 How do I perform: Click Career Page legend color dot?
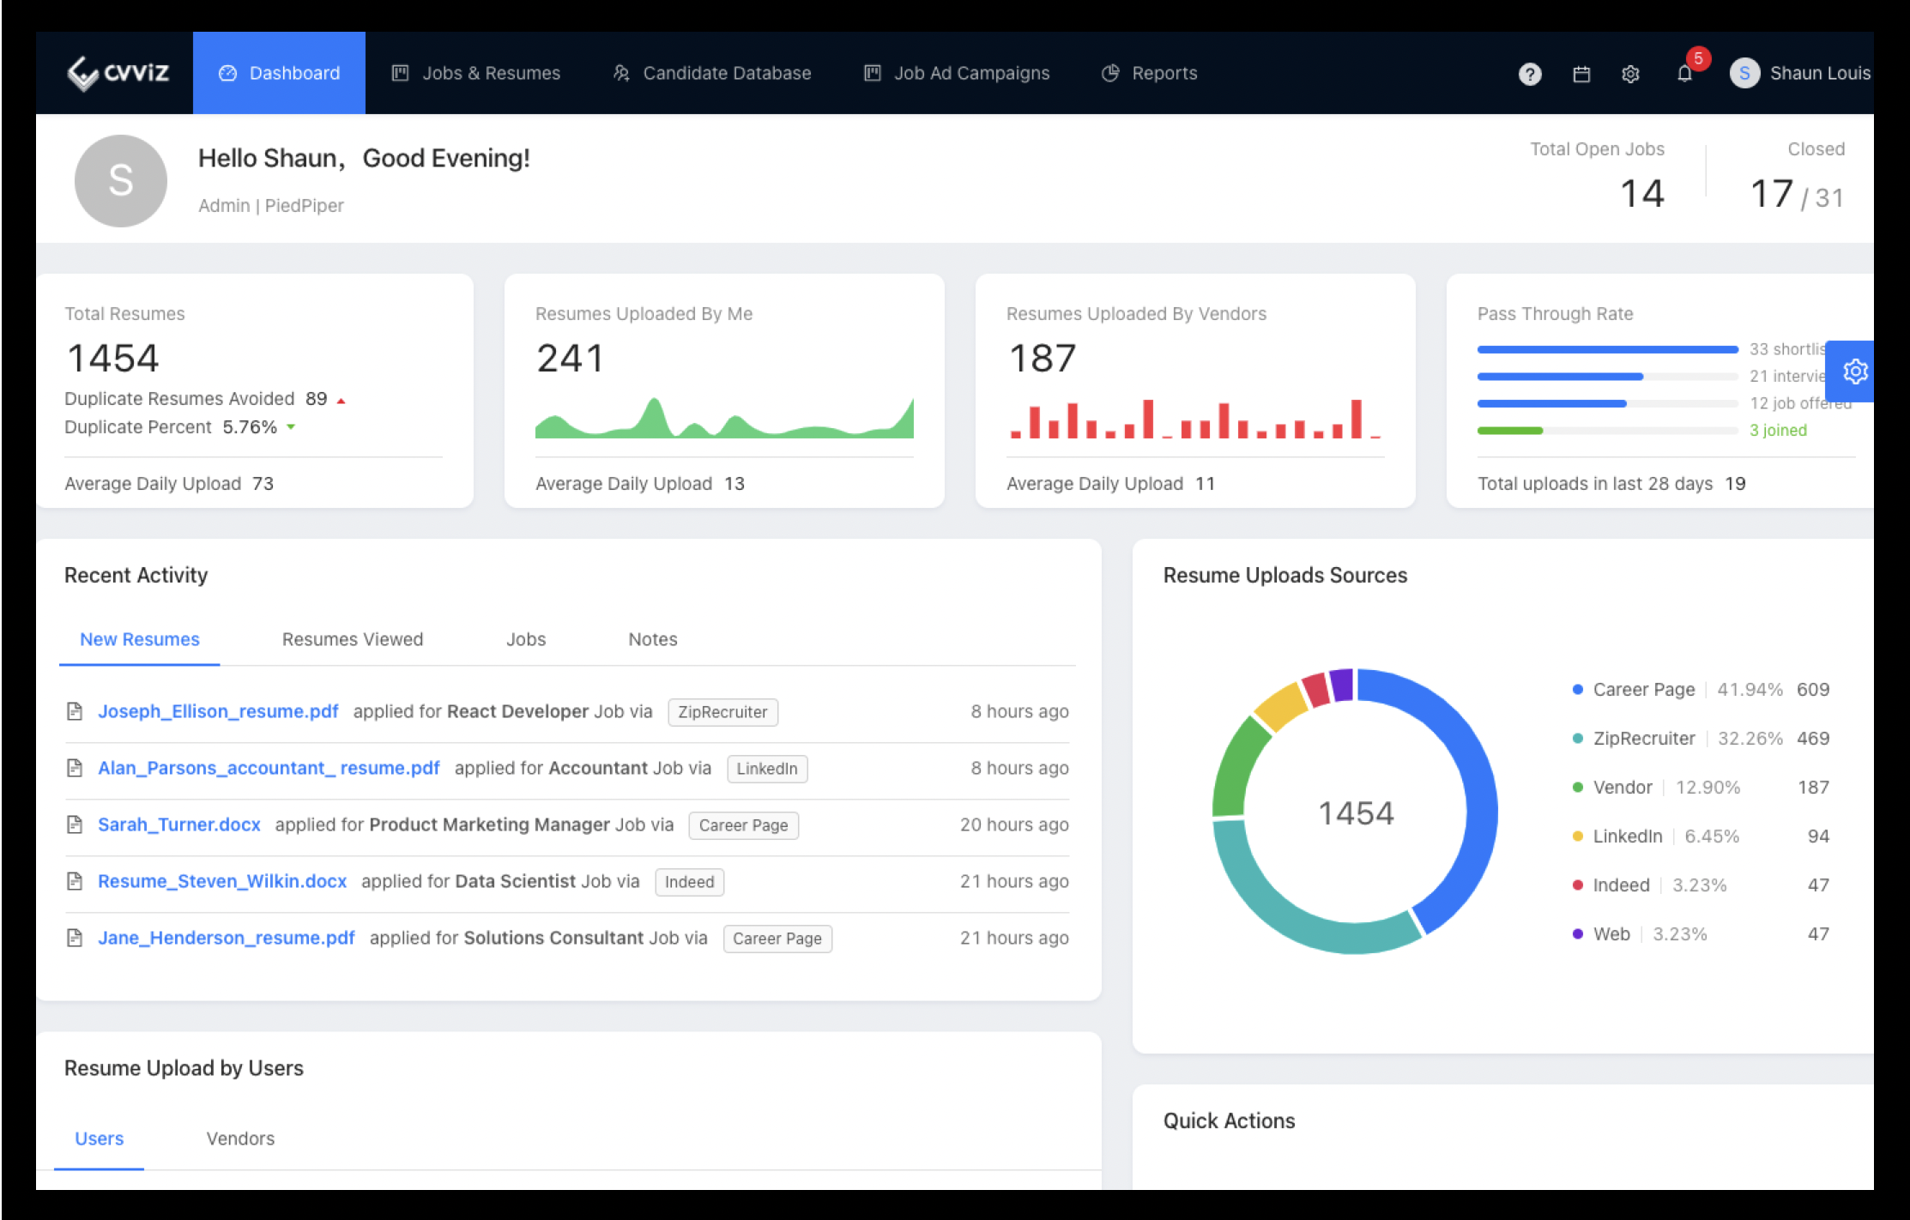[x=1577, y=690]
